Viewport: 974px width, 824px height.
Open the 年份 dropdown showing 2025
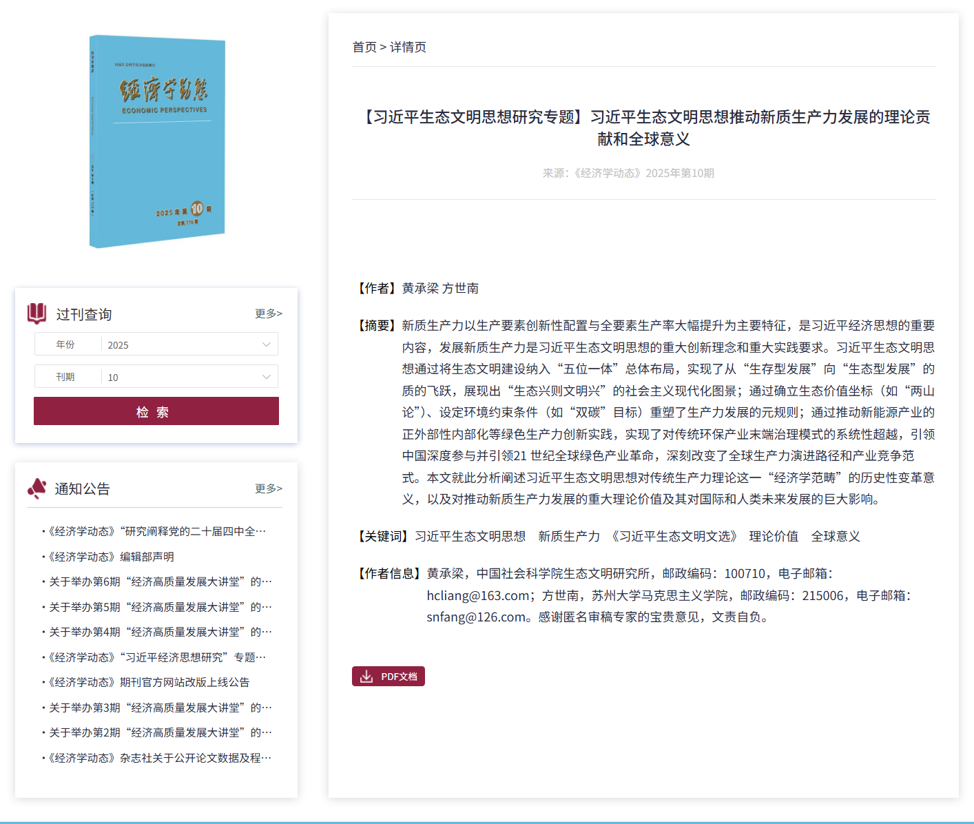click(189, 344)
